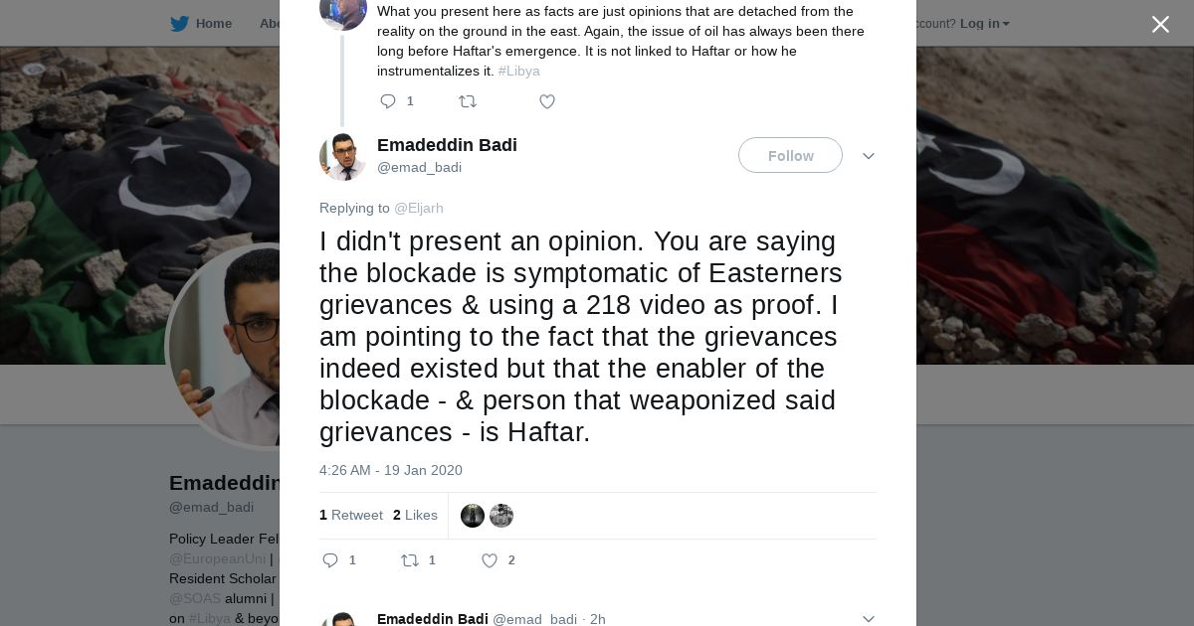Open the #Libya hashtag link

point(519,72)
